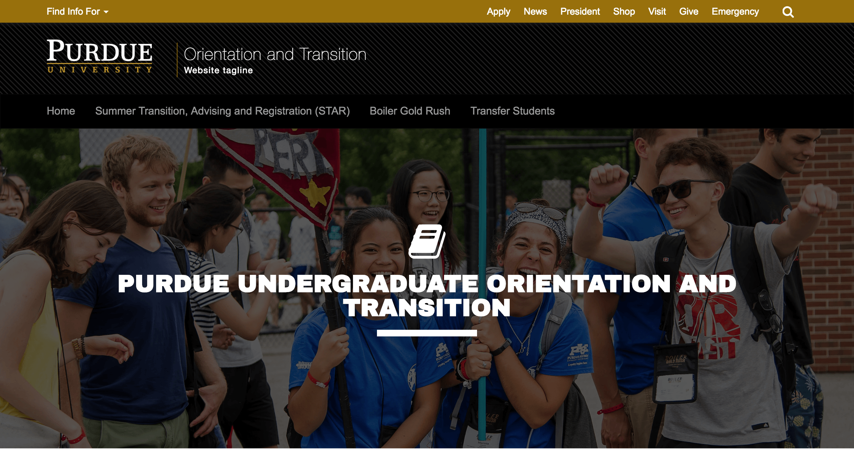Image resolution: width=854 pixels, height=449 pixels.
Task: Click the Orientation and Transition site title
Action: coord(275,54)
